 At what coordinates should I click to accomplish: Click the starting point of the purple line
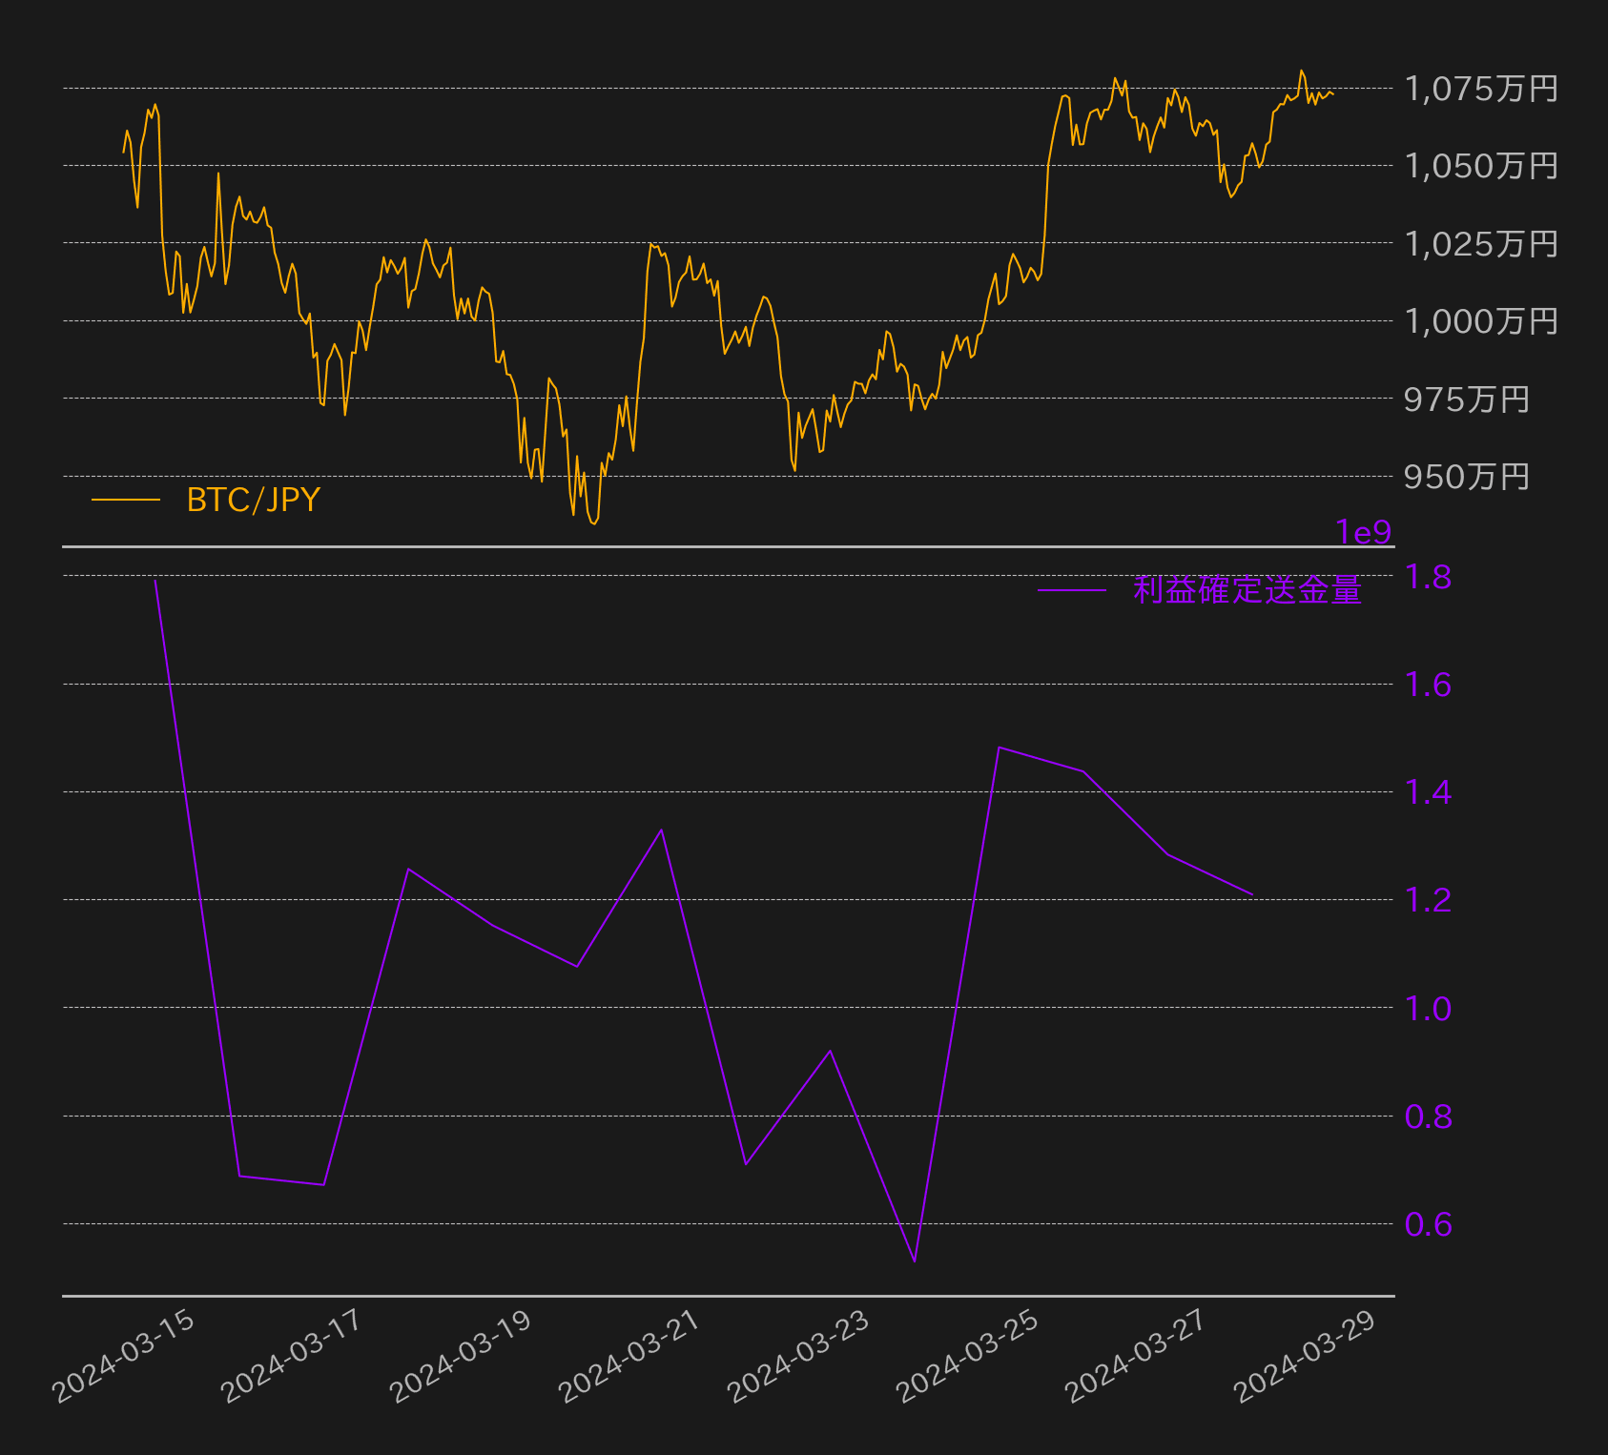point(155,580)
